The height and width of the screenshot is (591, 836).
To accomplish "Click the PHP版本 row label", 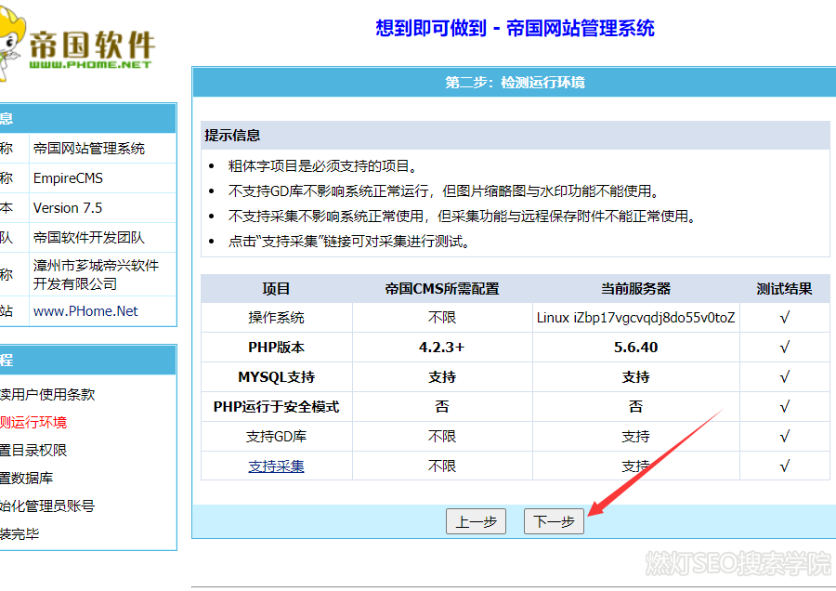I will point(276,348).
